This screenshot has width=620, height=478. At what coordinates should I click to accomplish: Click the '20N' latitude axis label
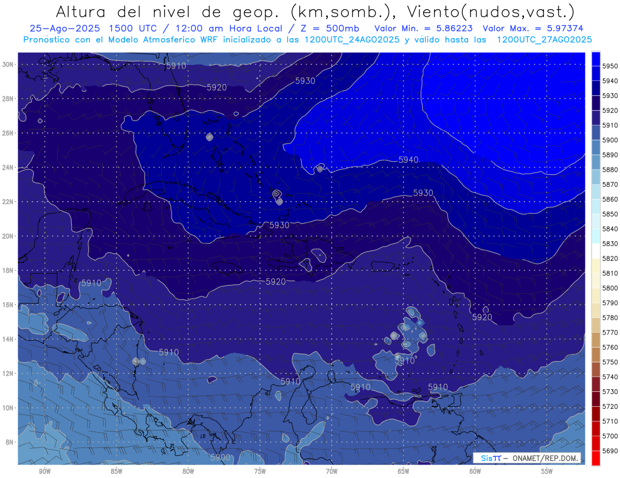pos(7,236)
